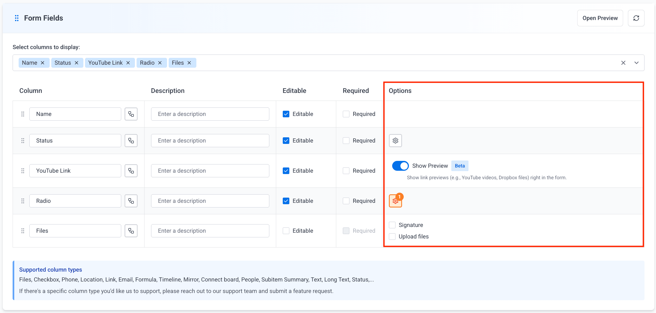This screenshot has width=656, height=313.
Task: Click the Status column label input
Action: click(75, 141)
